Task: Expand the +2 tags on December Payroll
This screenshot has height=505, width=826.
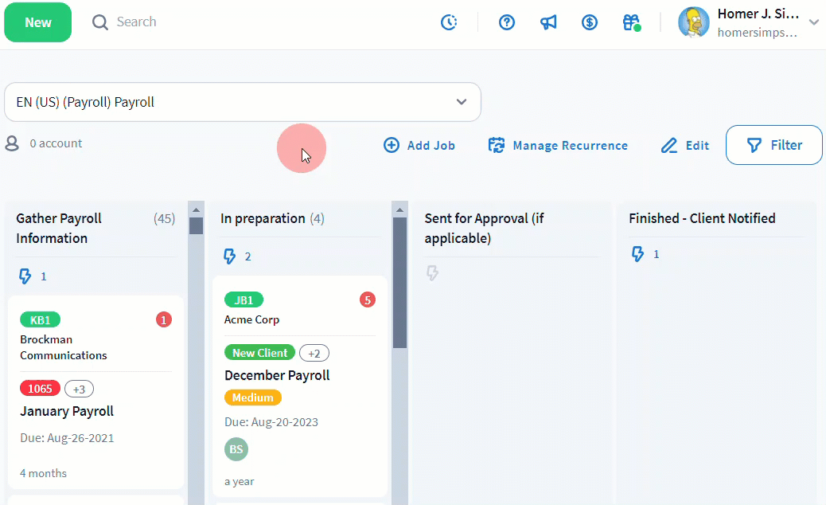Action: (314, 353)
